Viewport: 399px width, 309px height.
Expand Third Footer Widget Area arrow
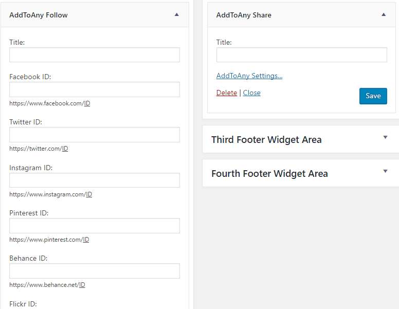point(385,137)
